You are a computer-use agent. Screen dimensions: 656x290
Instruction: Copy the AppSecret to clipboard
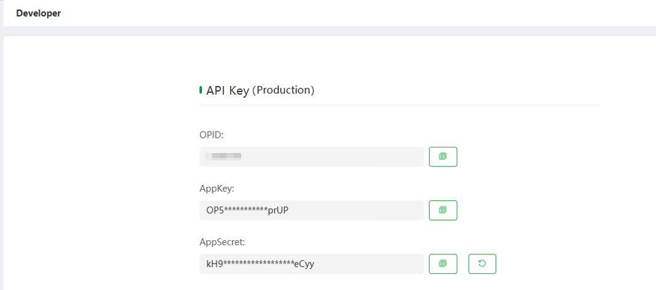[x=442, y=264]
